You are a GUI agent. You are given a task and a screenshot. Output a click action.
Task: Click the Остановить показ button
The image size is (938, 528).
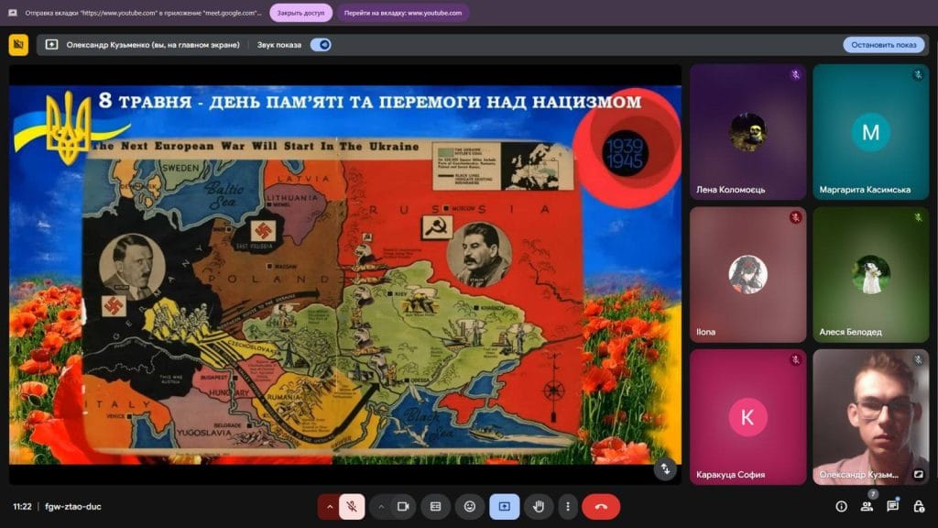884,45
